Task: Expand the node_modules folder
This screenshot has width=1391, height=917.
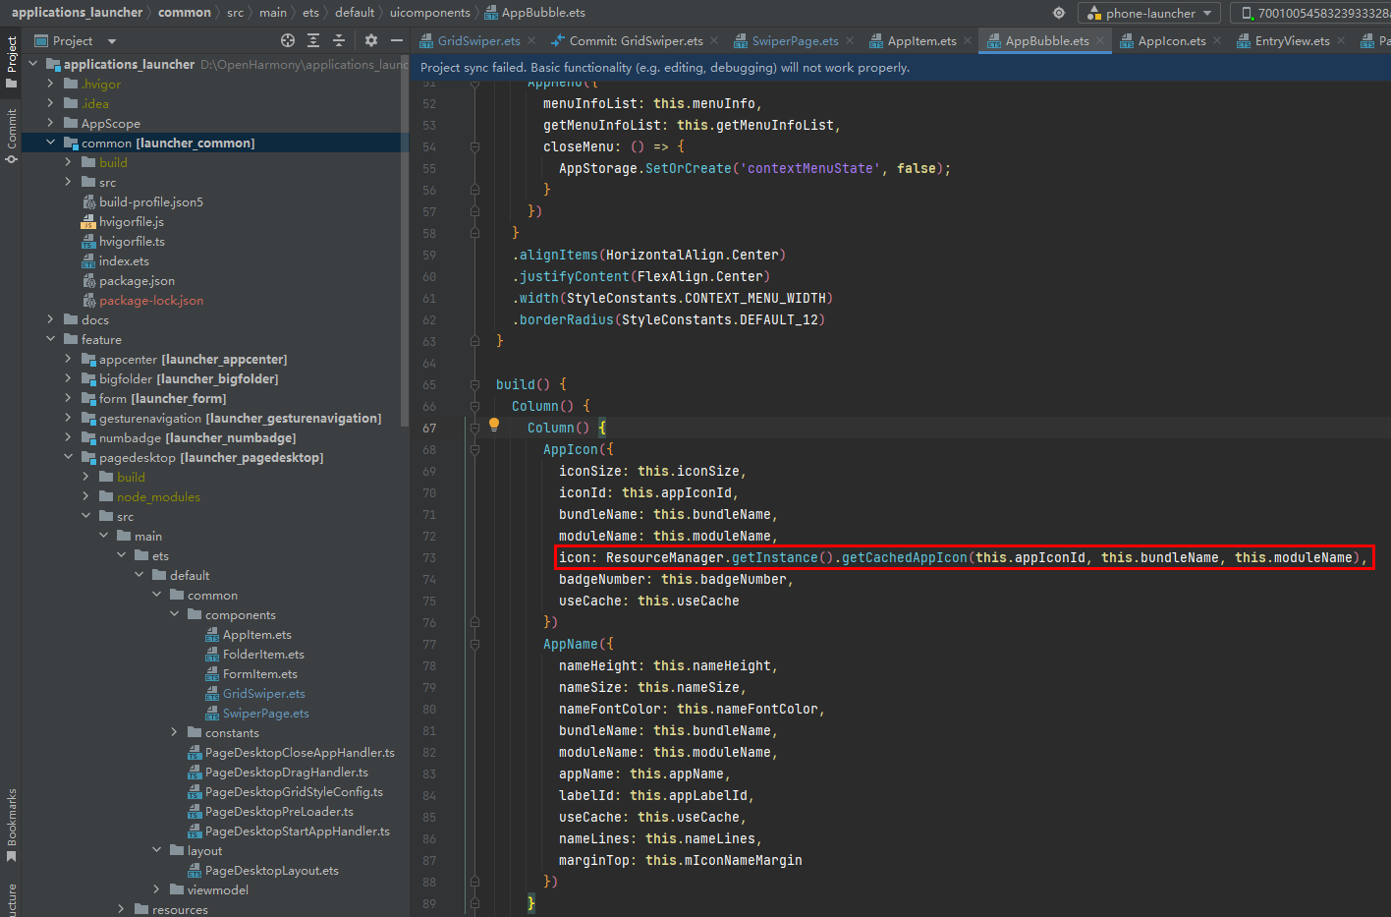Action: tap(85, 496)
